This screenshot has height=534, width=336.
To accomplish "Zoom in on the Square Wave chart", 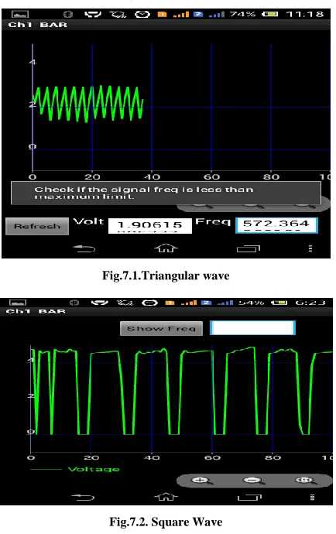I will point(202,481).
